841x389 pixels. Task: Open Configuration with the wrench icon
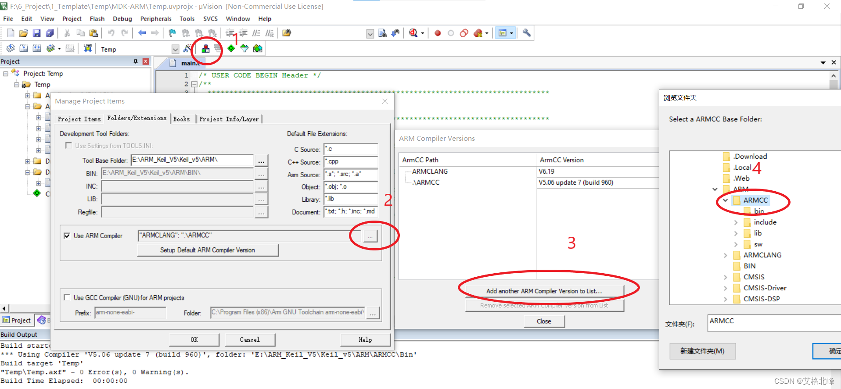point(526,33)
